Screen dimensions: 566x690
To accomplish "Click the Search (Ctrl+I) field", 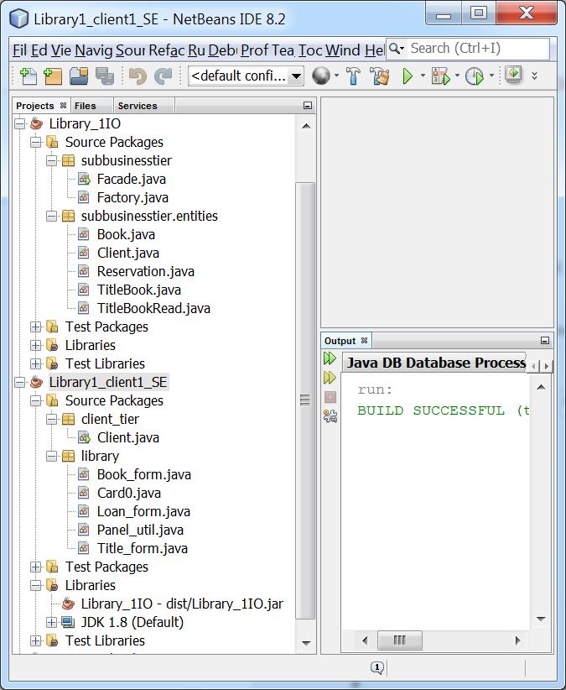I will coord(478,49).
